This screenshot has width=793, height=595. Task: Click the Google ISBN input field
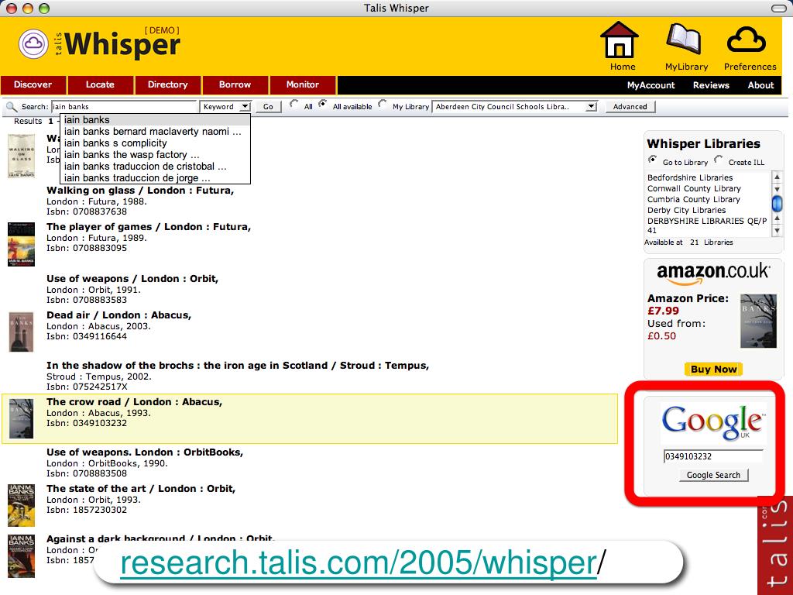713,456
